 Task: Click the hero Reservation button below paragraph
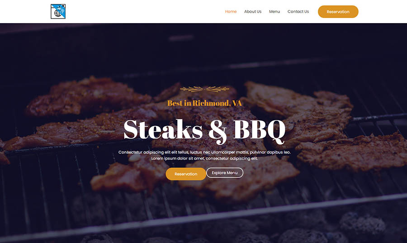pos(186,174)
